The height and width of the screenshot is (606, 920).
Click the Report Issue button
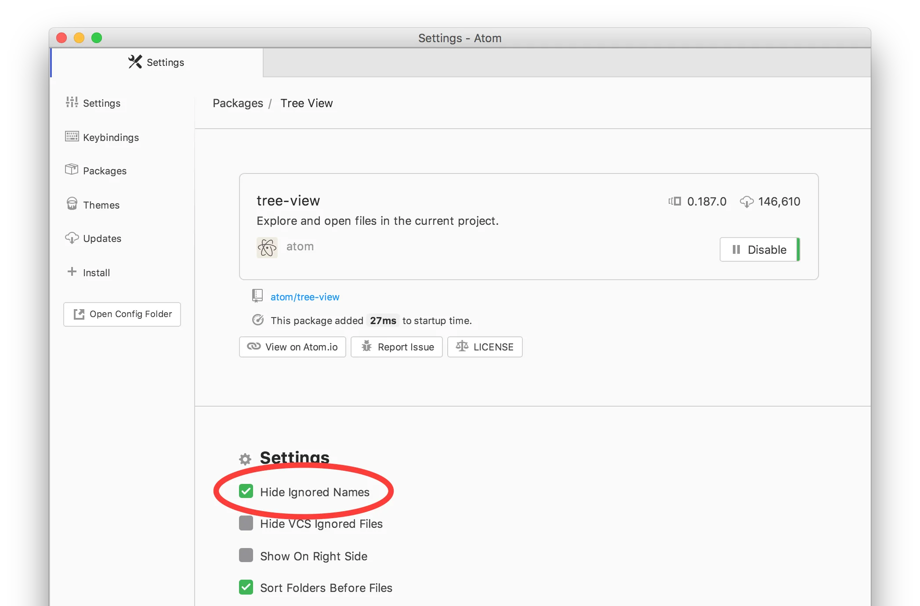[397, 347]
